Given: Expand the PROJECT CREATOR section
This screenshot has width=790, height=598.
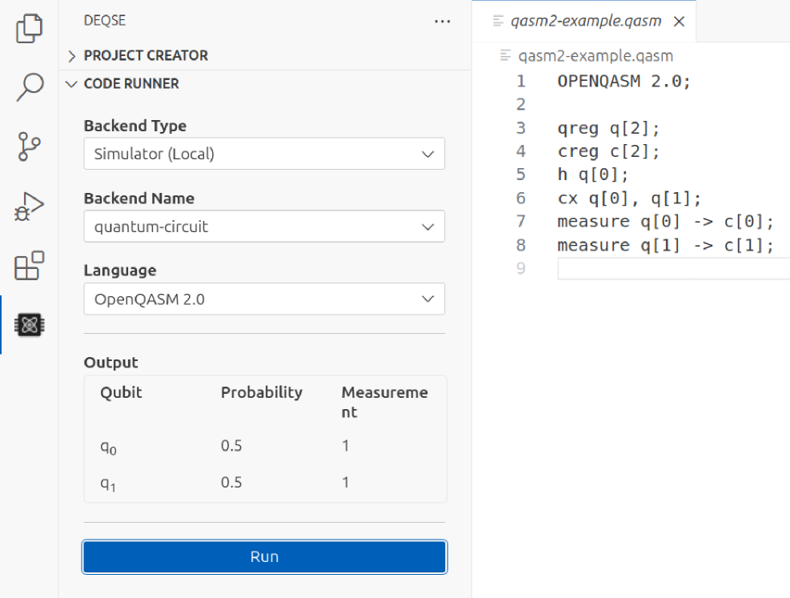Looking at the screenshot, I should click(146, 55).
